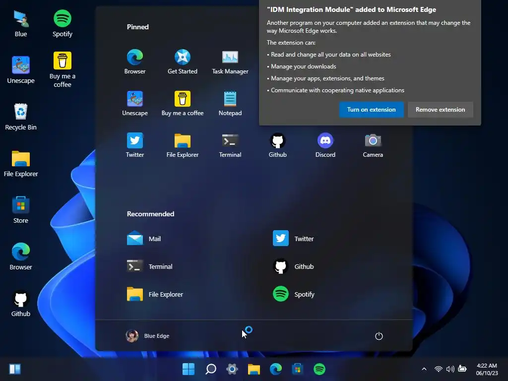Open the Github desktop shortcut
This screenshot has width=508, height=381.
[x=21, y=303]
